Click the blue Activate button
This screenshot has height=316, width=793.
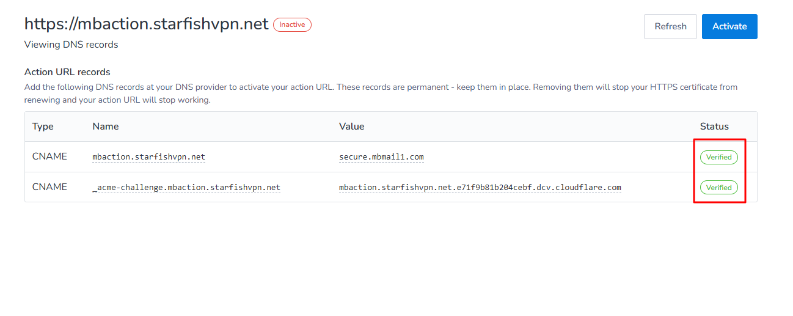[x=729, y=26]
